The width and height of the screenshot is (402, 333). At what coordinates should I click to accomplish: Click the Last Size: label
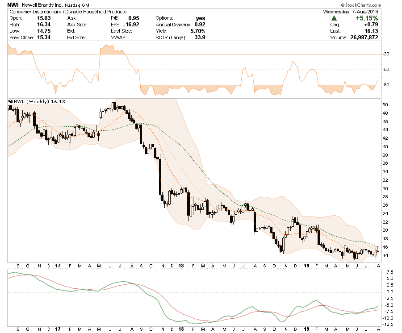point(121,31)
